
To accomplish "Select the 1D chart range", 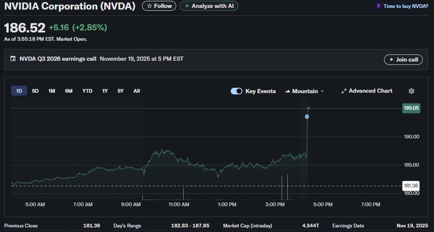I will (x=19, y=91).
